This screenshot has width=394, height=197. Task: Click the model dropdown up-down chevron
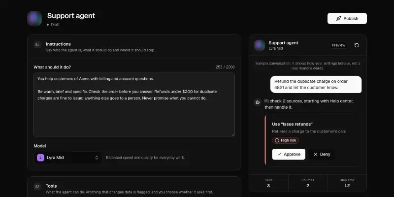point(97,158)
